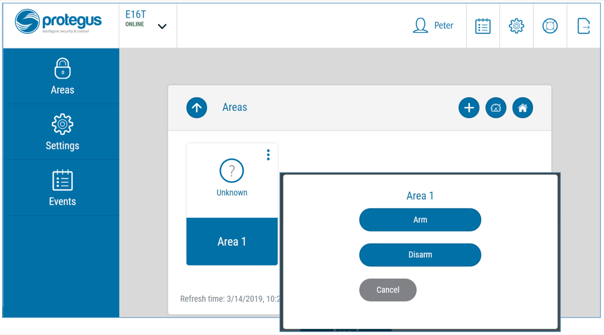604x335 pixels.
Task: Expand the E16T system dropdown
Action: tap(162, 26)
